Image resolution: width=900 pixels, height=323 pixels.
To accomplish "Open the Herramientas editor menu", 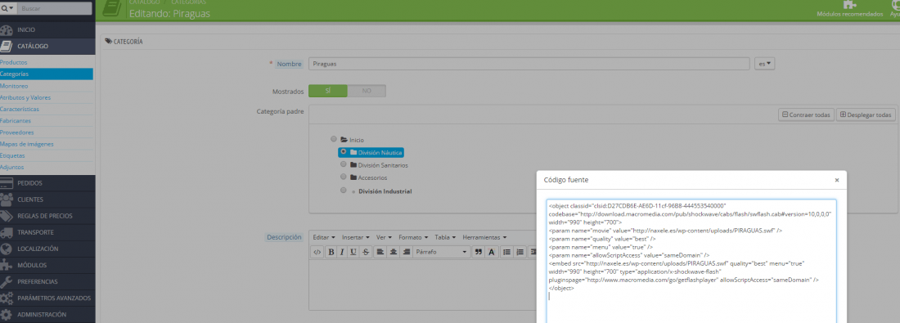I will [x=484, y=237].
